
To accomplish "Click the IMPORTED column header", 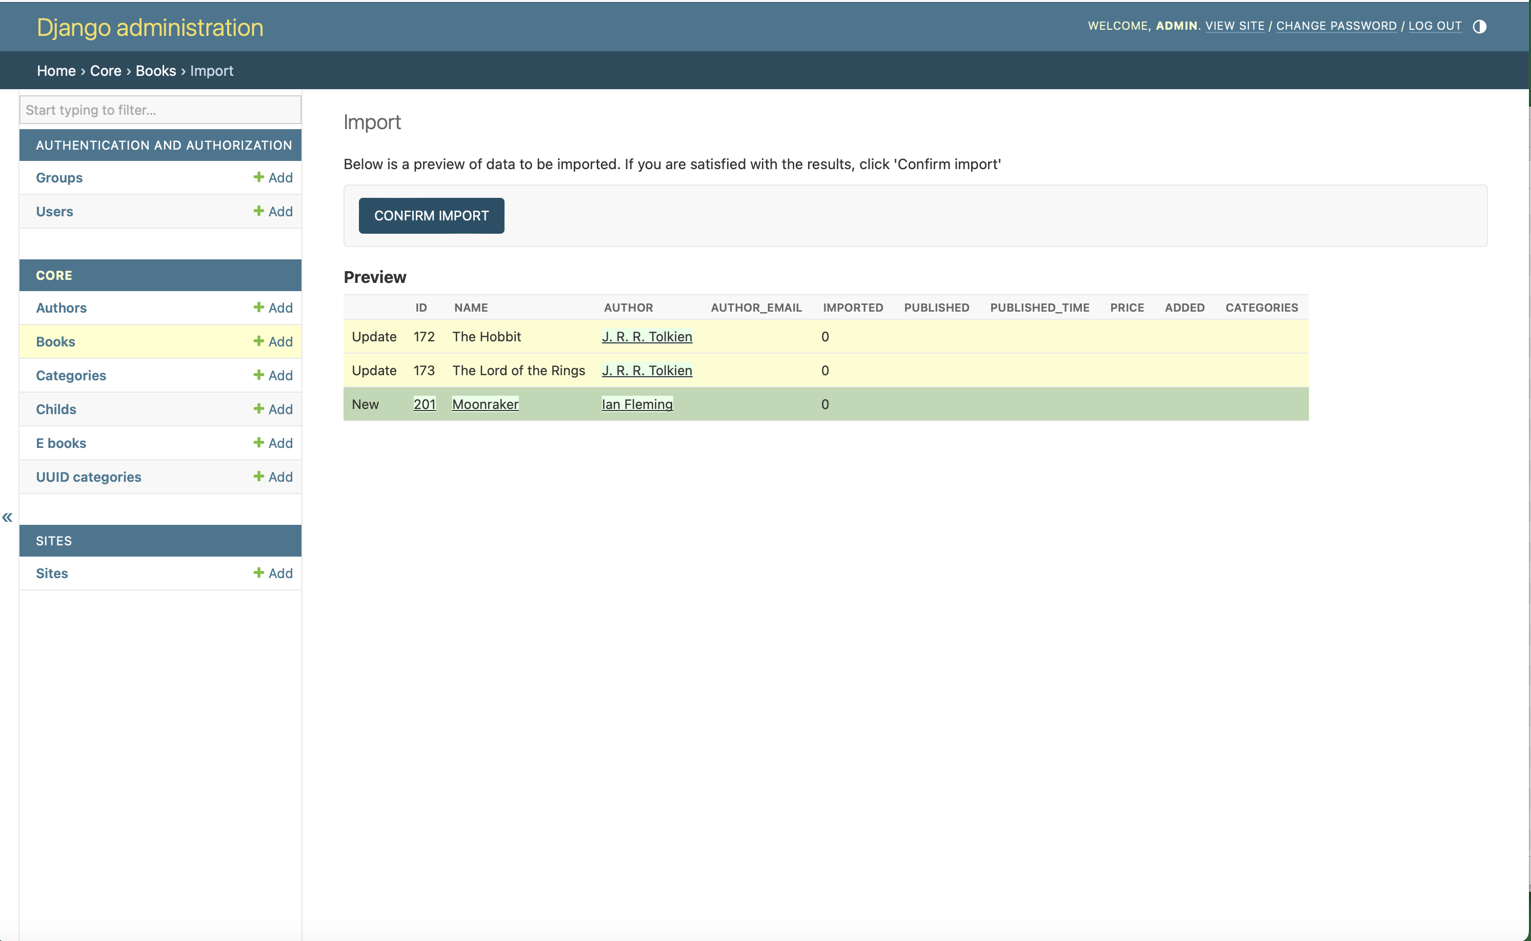I will coord(852,308).
